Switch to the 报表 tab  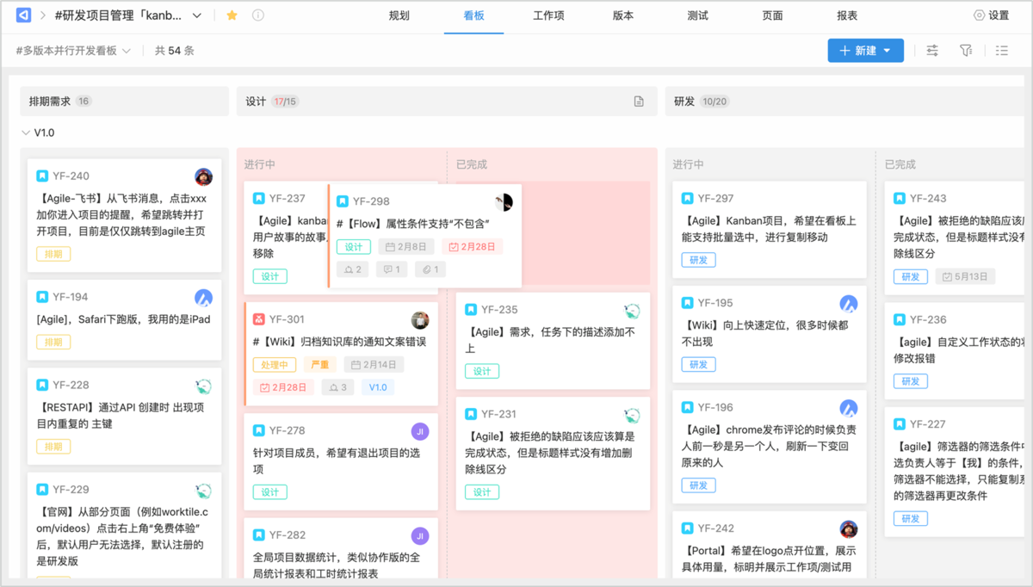coord(847,15)
